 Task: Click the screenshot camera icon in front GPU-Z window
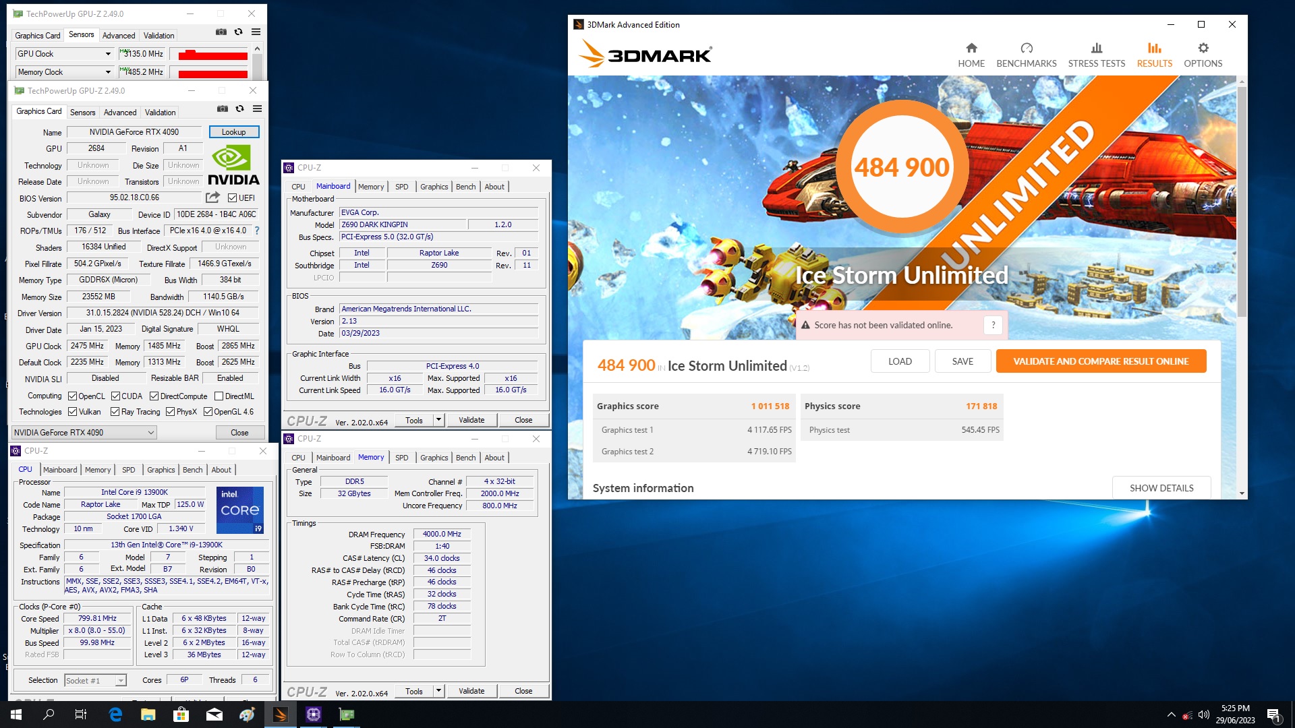click(x=223, y=109)
